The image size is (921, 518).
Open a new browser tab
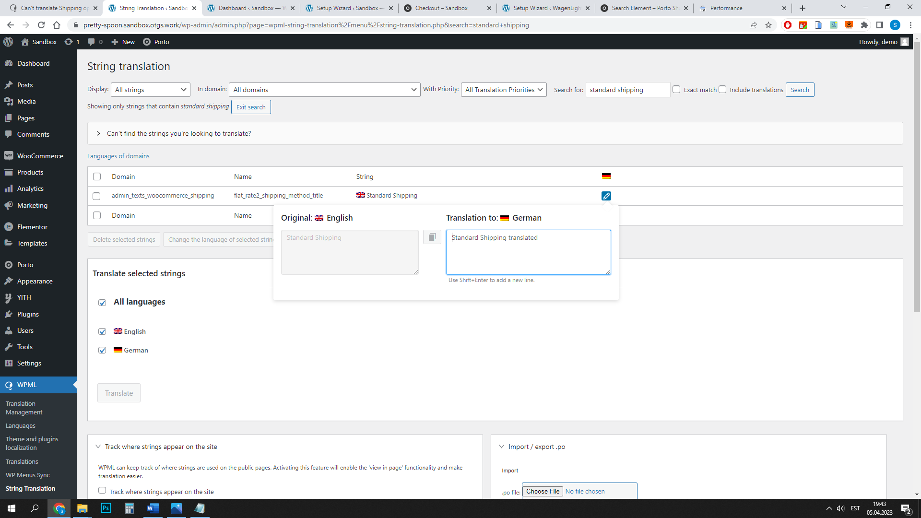803,8
